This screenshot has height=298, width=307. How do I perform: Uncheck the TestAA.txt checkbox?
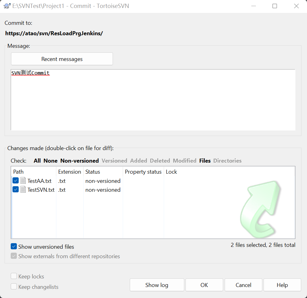tap(16, 181)
